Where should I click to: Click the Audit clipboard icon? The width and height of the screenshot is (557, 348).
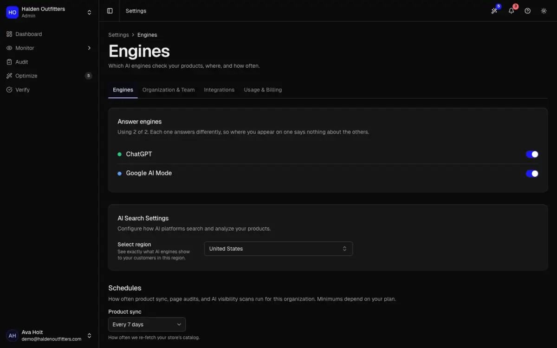(x=9, y=62)
